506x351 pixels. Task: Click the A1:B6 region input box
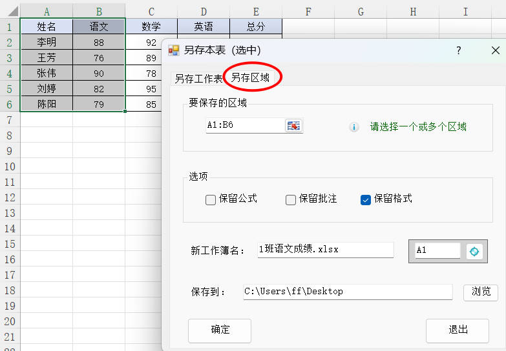[x=244, y=126]
